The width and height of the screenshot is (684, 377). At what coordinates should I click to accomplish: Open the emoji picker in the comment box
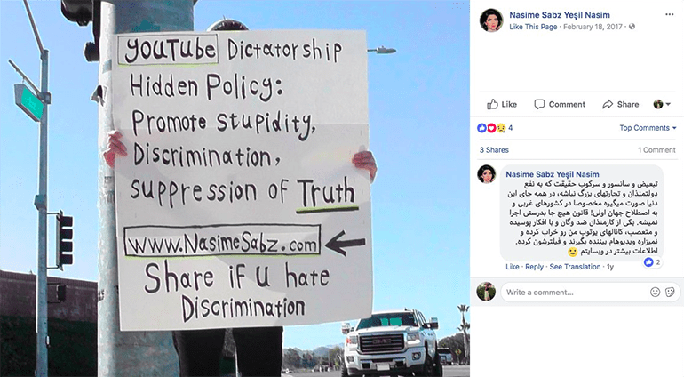tap(656, 293)
